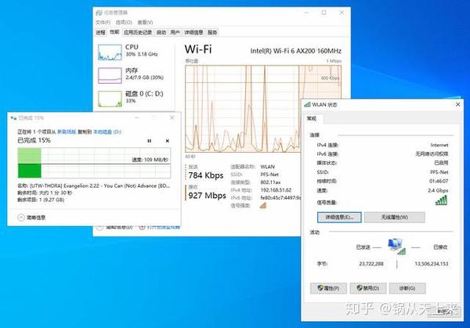Switch to the 启动 tab
470x328 pixels.
pos(161,32)
